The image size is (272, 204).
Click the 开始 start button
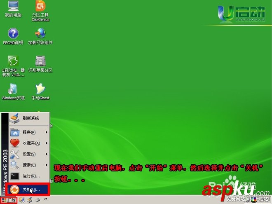pyautogui.click(x=9, y=200)
